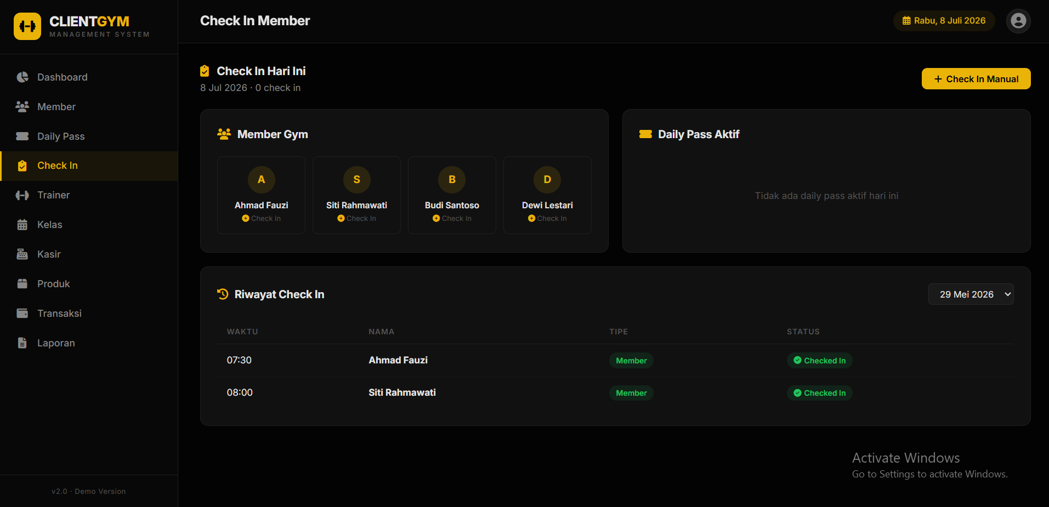Select the Trainer dumbbell icon

point(22,195)
